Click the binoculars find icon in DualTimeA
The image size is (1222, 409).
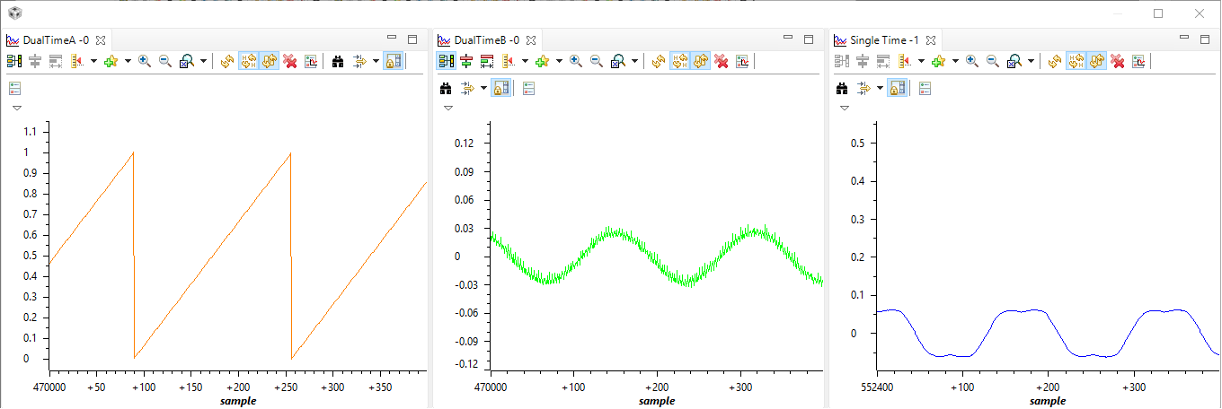338,61
